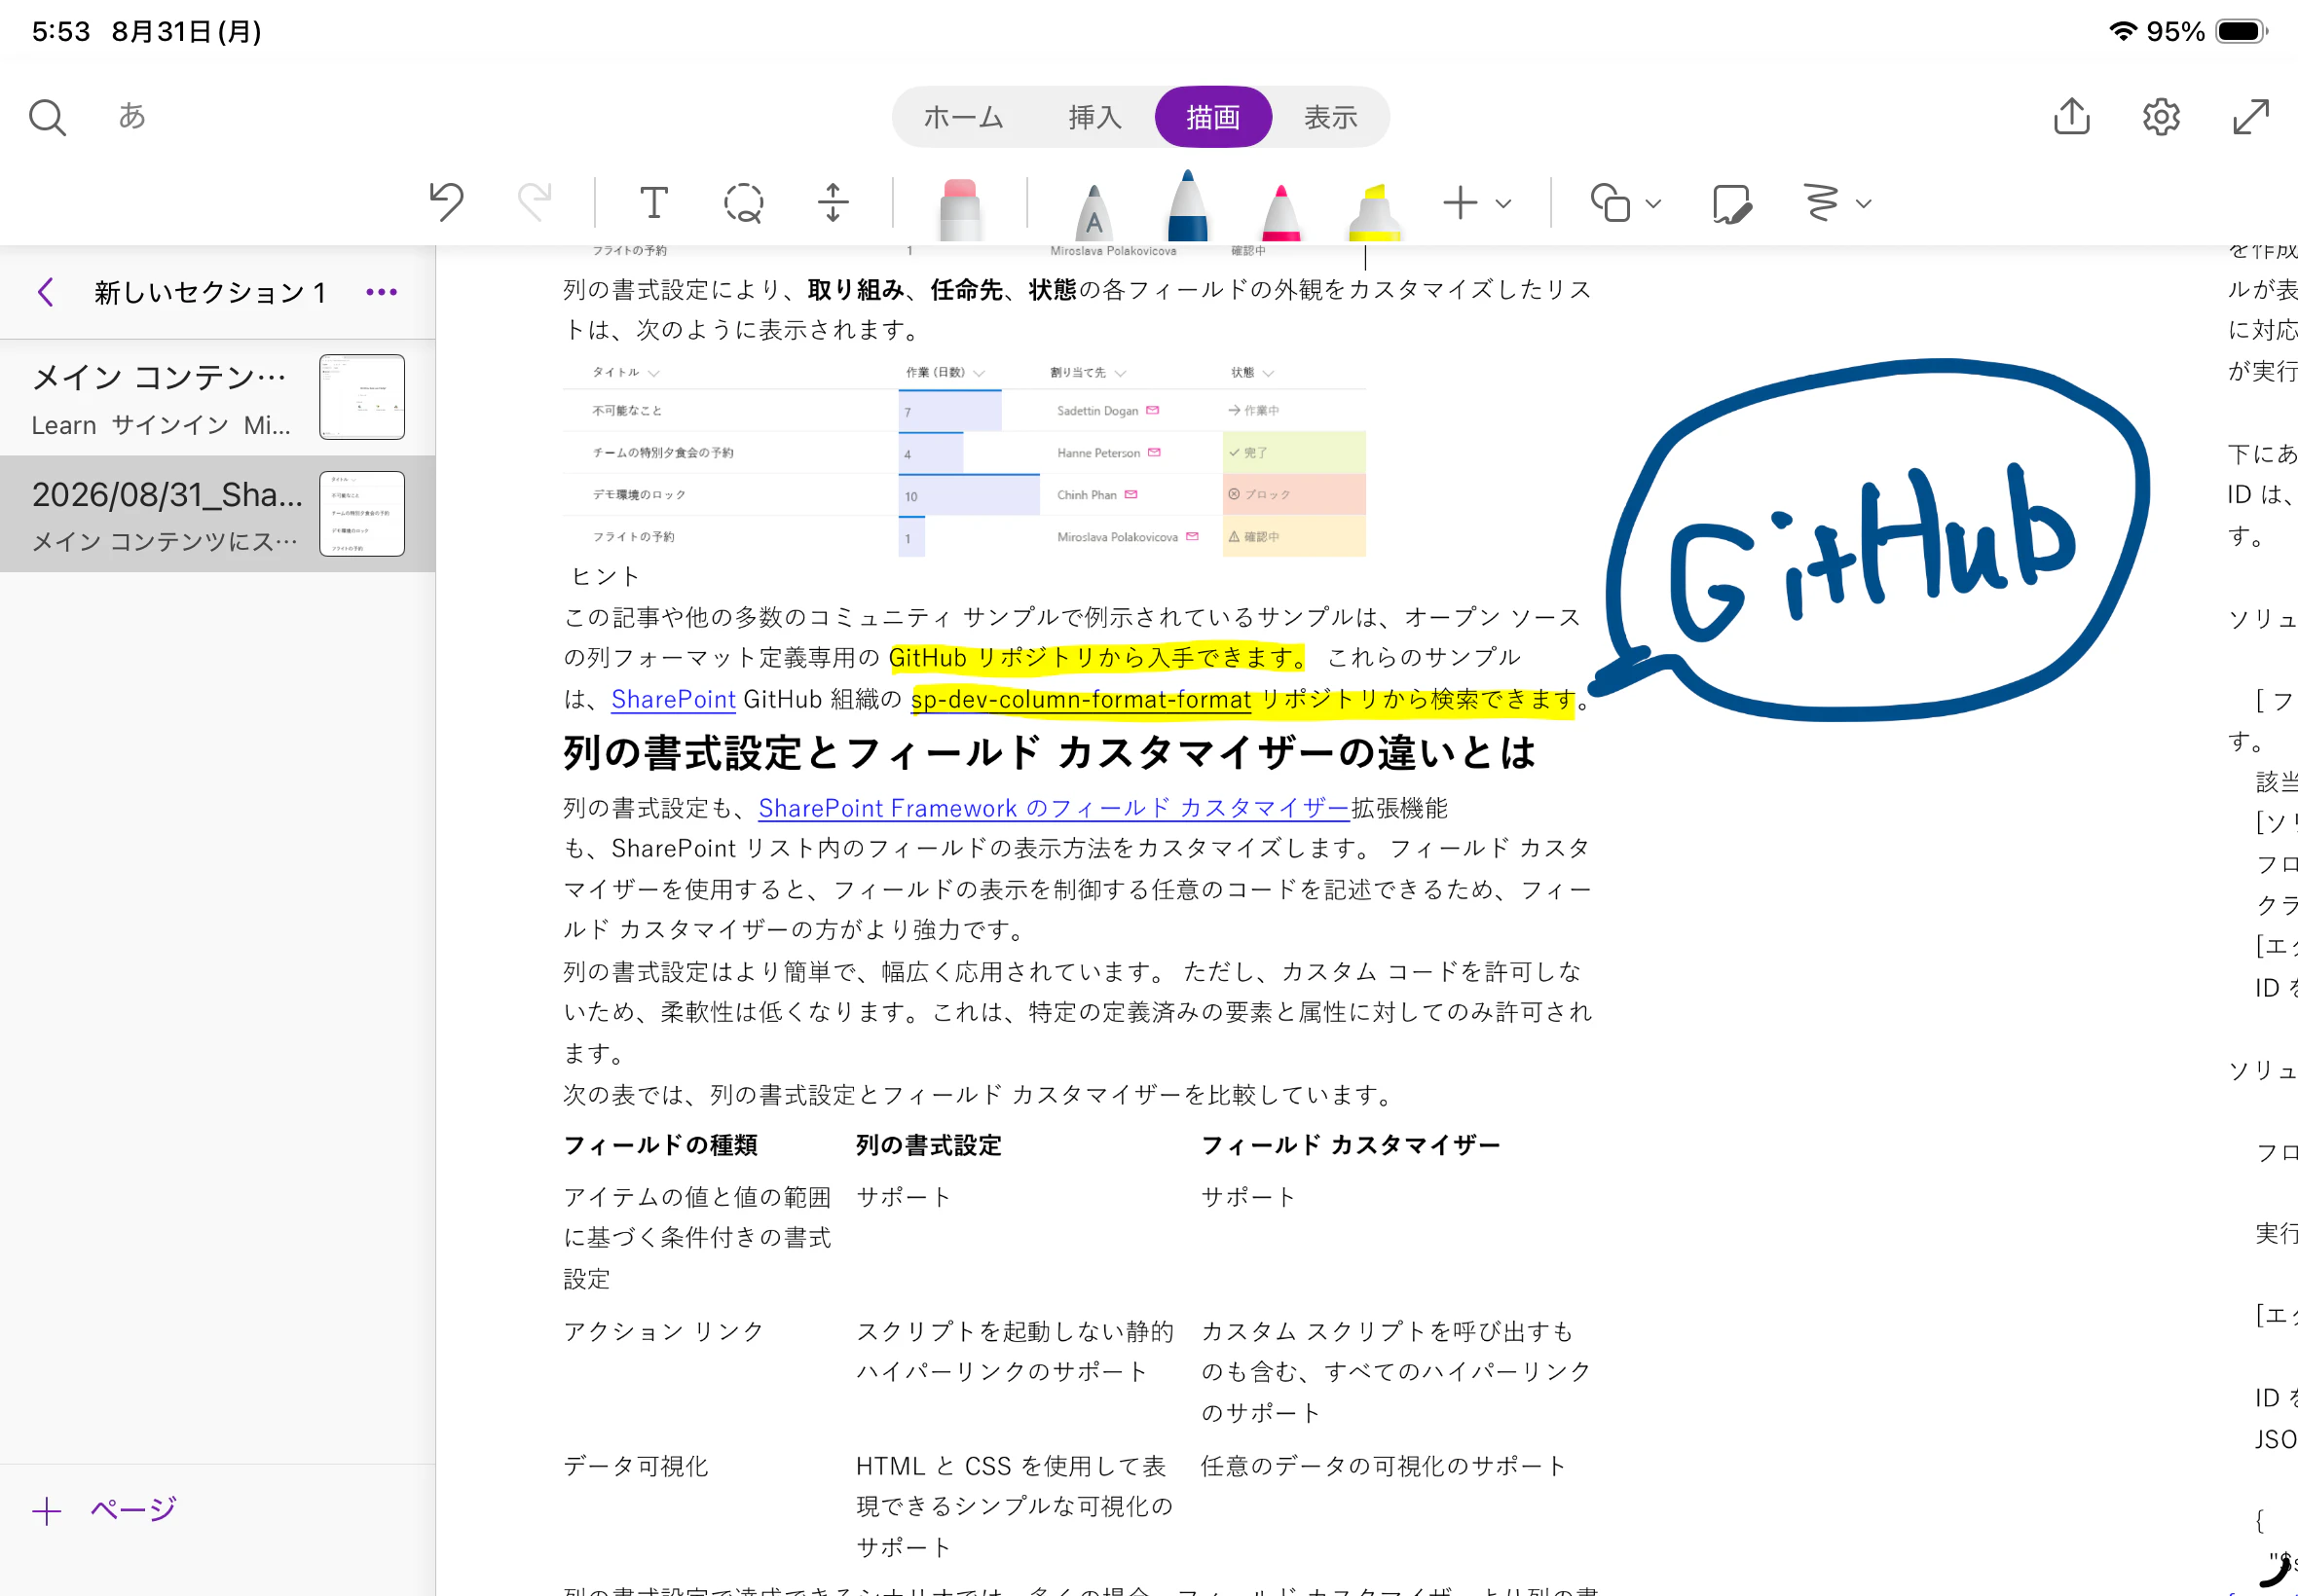Select the 描画 tab
Screen dimensions: 2298x1596
click(x=1212, y=117)
